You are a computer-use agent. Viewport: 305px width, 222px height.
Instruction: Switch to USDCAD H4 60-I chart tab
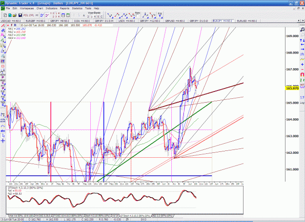coord(11,21)
